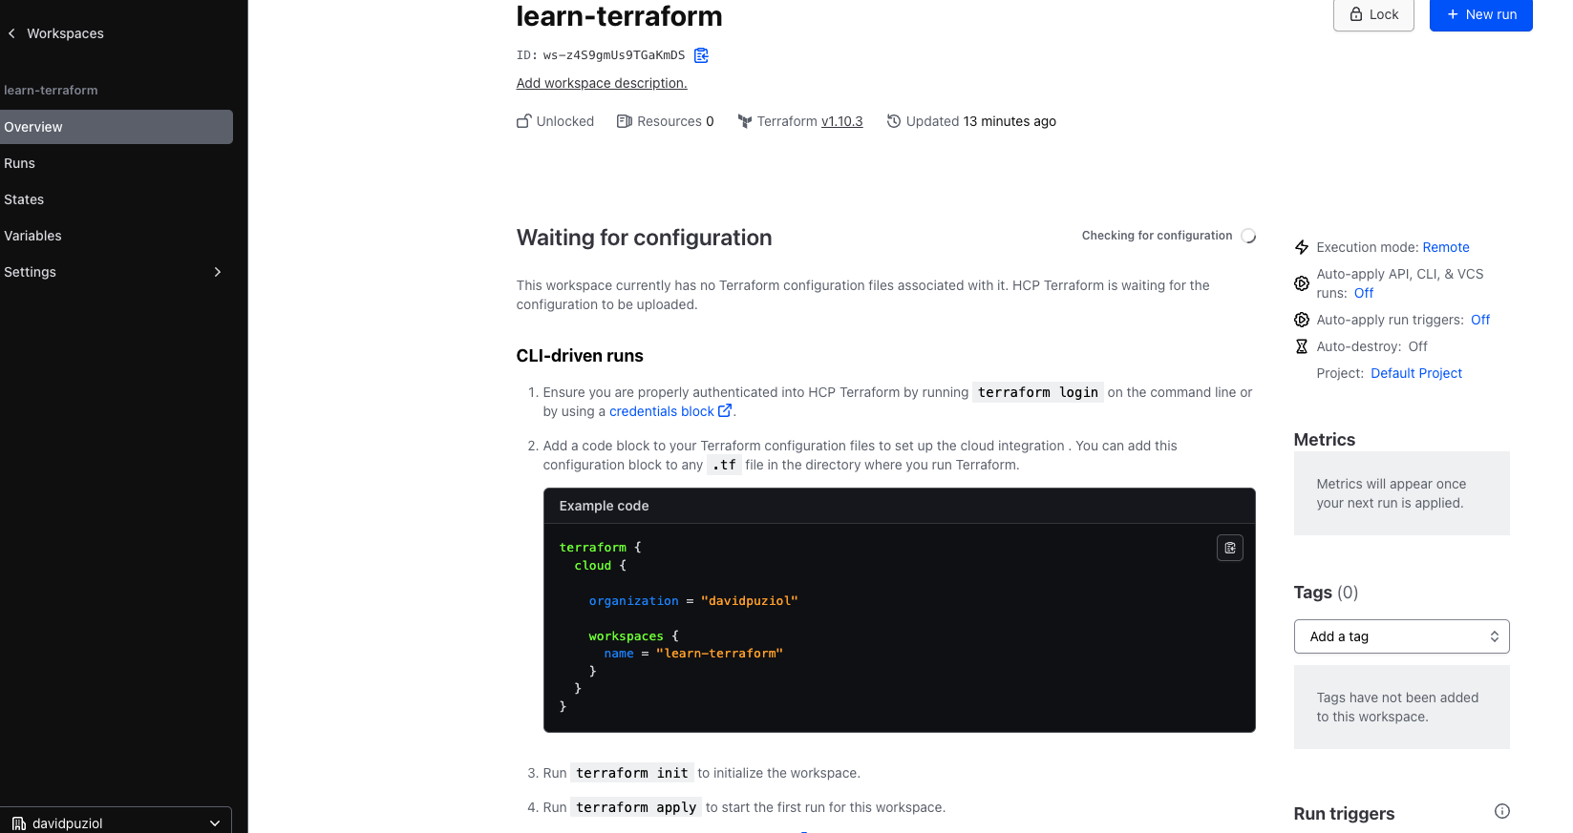Viewport: 1573px width, 833px height.
Task: Click the Tags have not been added message
Action: pyautogui.click(x=1397, y=707)
